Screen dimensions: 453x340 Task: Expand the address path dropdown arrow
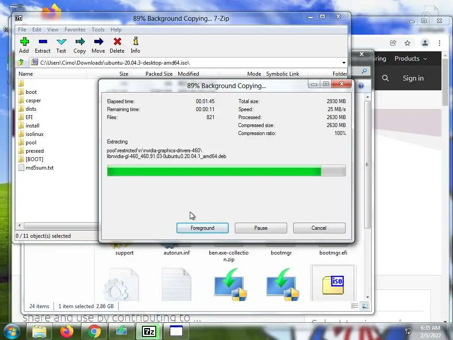[344, 63]
